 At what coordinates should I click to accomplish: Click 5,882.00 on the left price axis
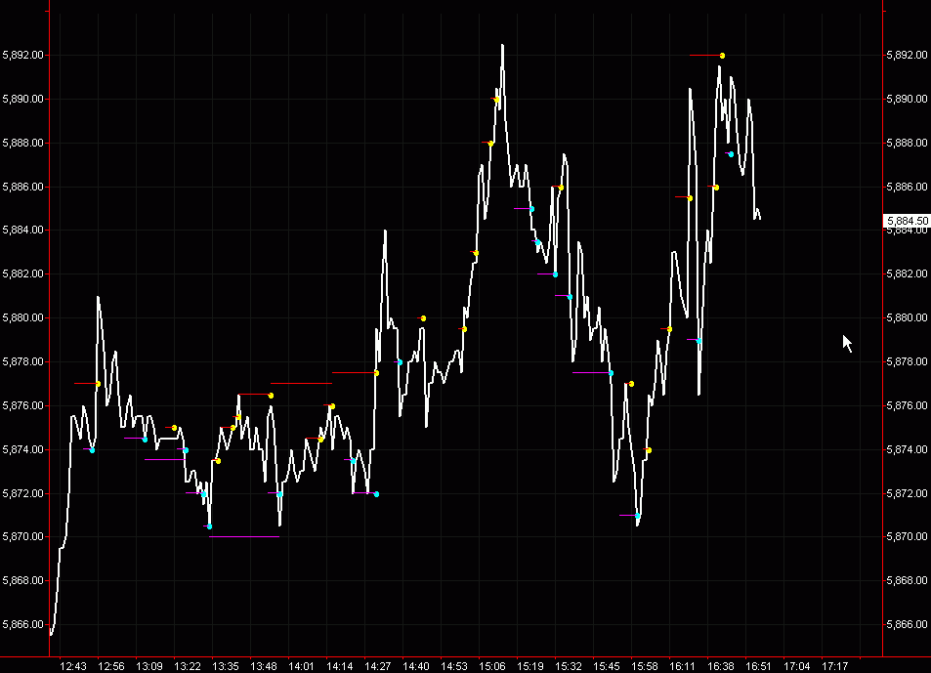point(22,274)
